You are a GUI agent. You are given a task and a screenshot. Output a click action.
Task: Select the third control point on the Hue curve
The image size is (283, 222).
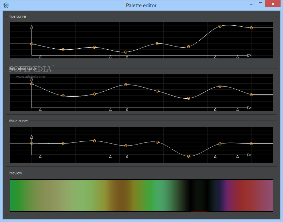click(94, 47)
